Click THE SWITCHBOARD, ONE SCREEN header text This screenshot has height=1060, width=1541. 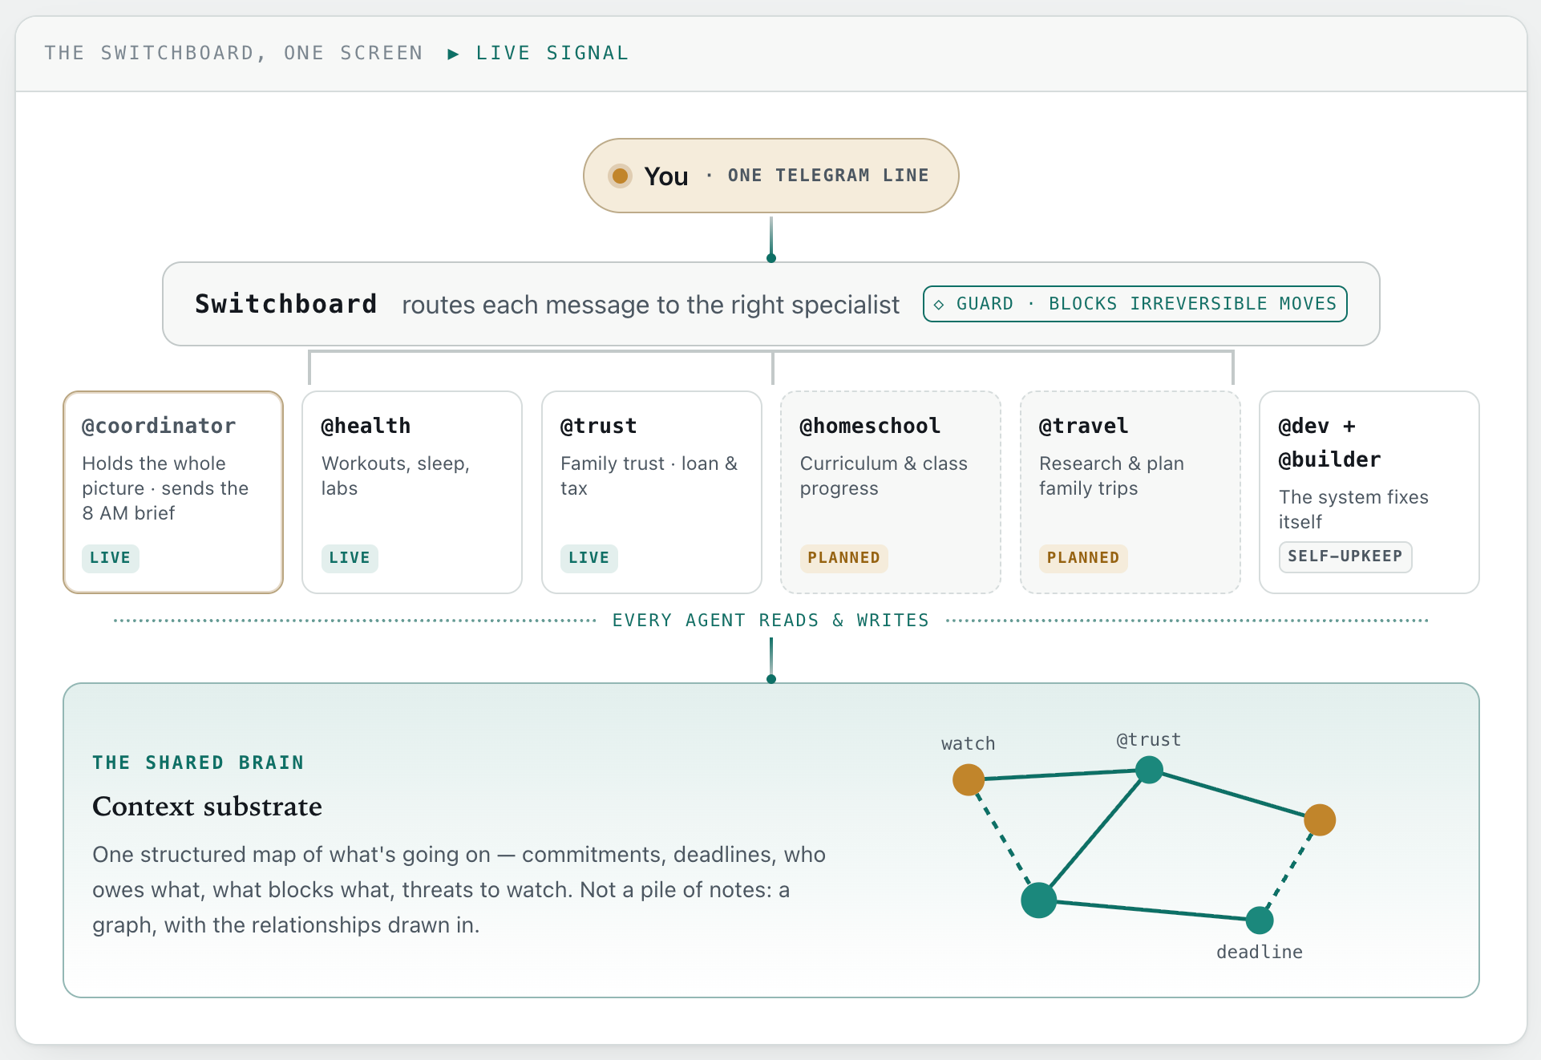pyautogui.click(x=233, y=54)
